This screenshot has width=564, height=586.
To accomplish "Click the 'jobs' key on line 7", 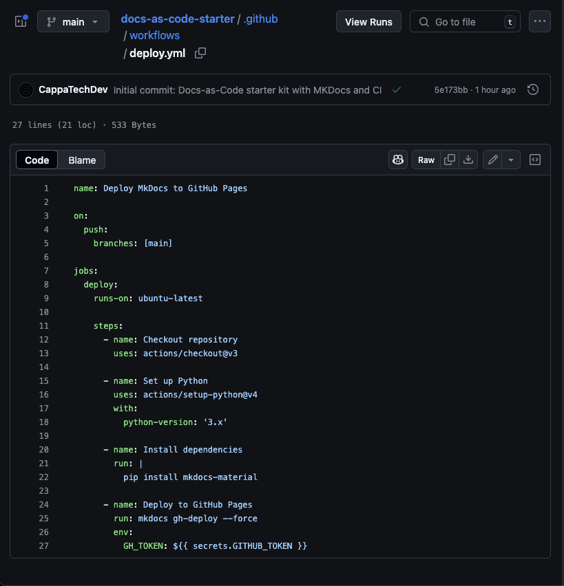I will point(83,271).
